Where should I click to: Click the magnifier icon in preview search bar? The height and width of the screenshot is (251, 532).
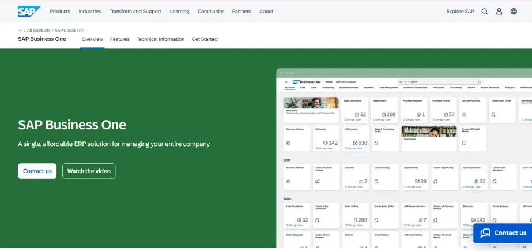480,82
